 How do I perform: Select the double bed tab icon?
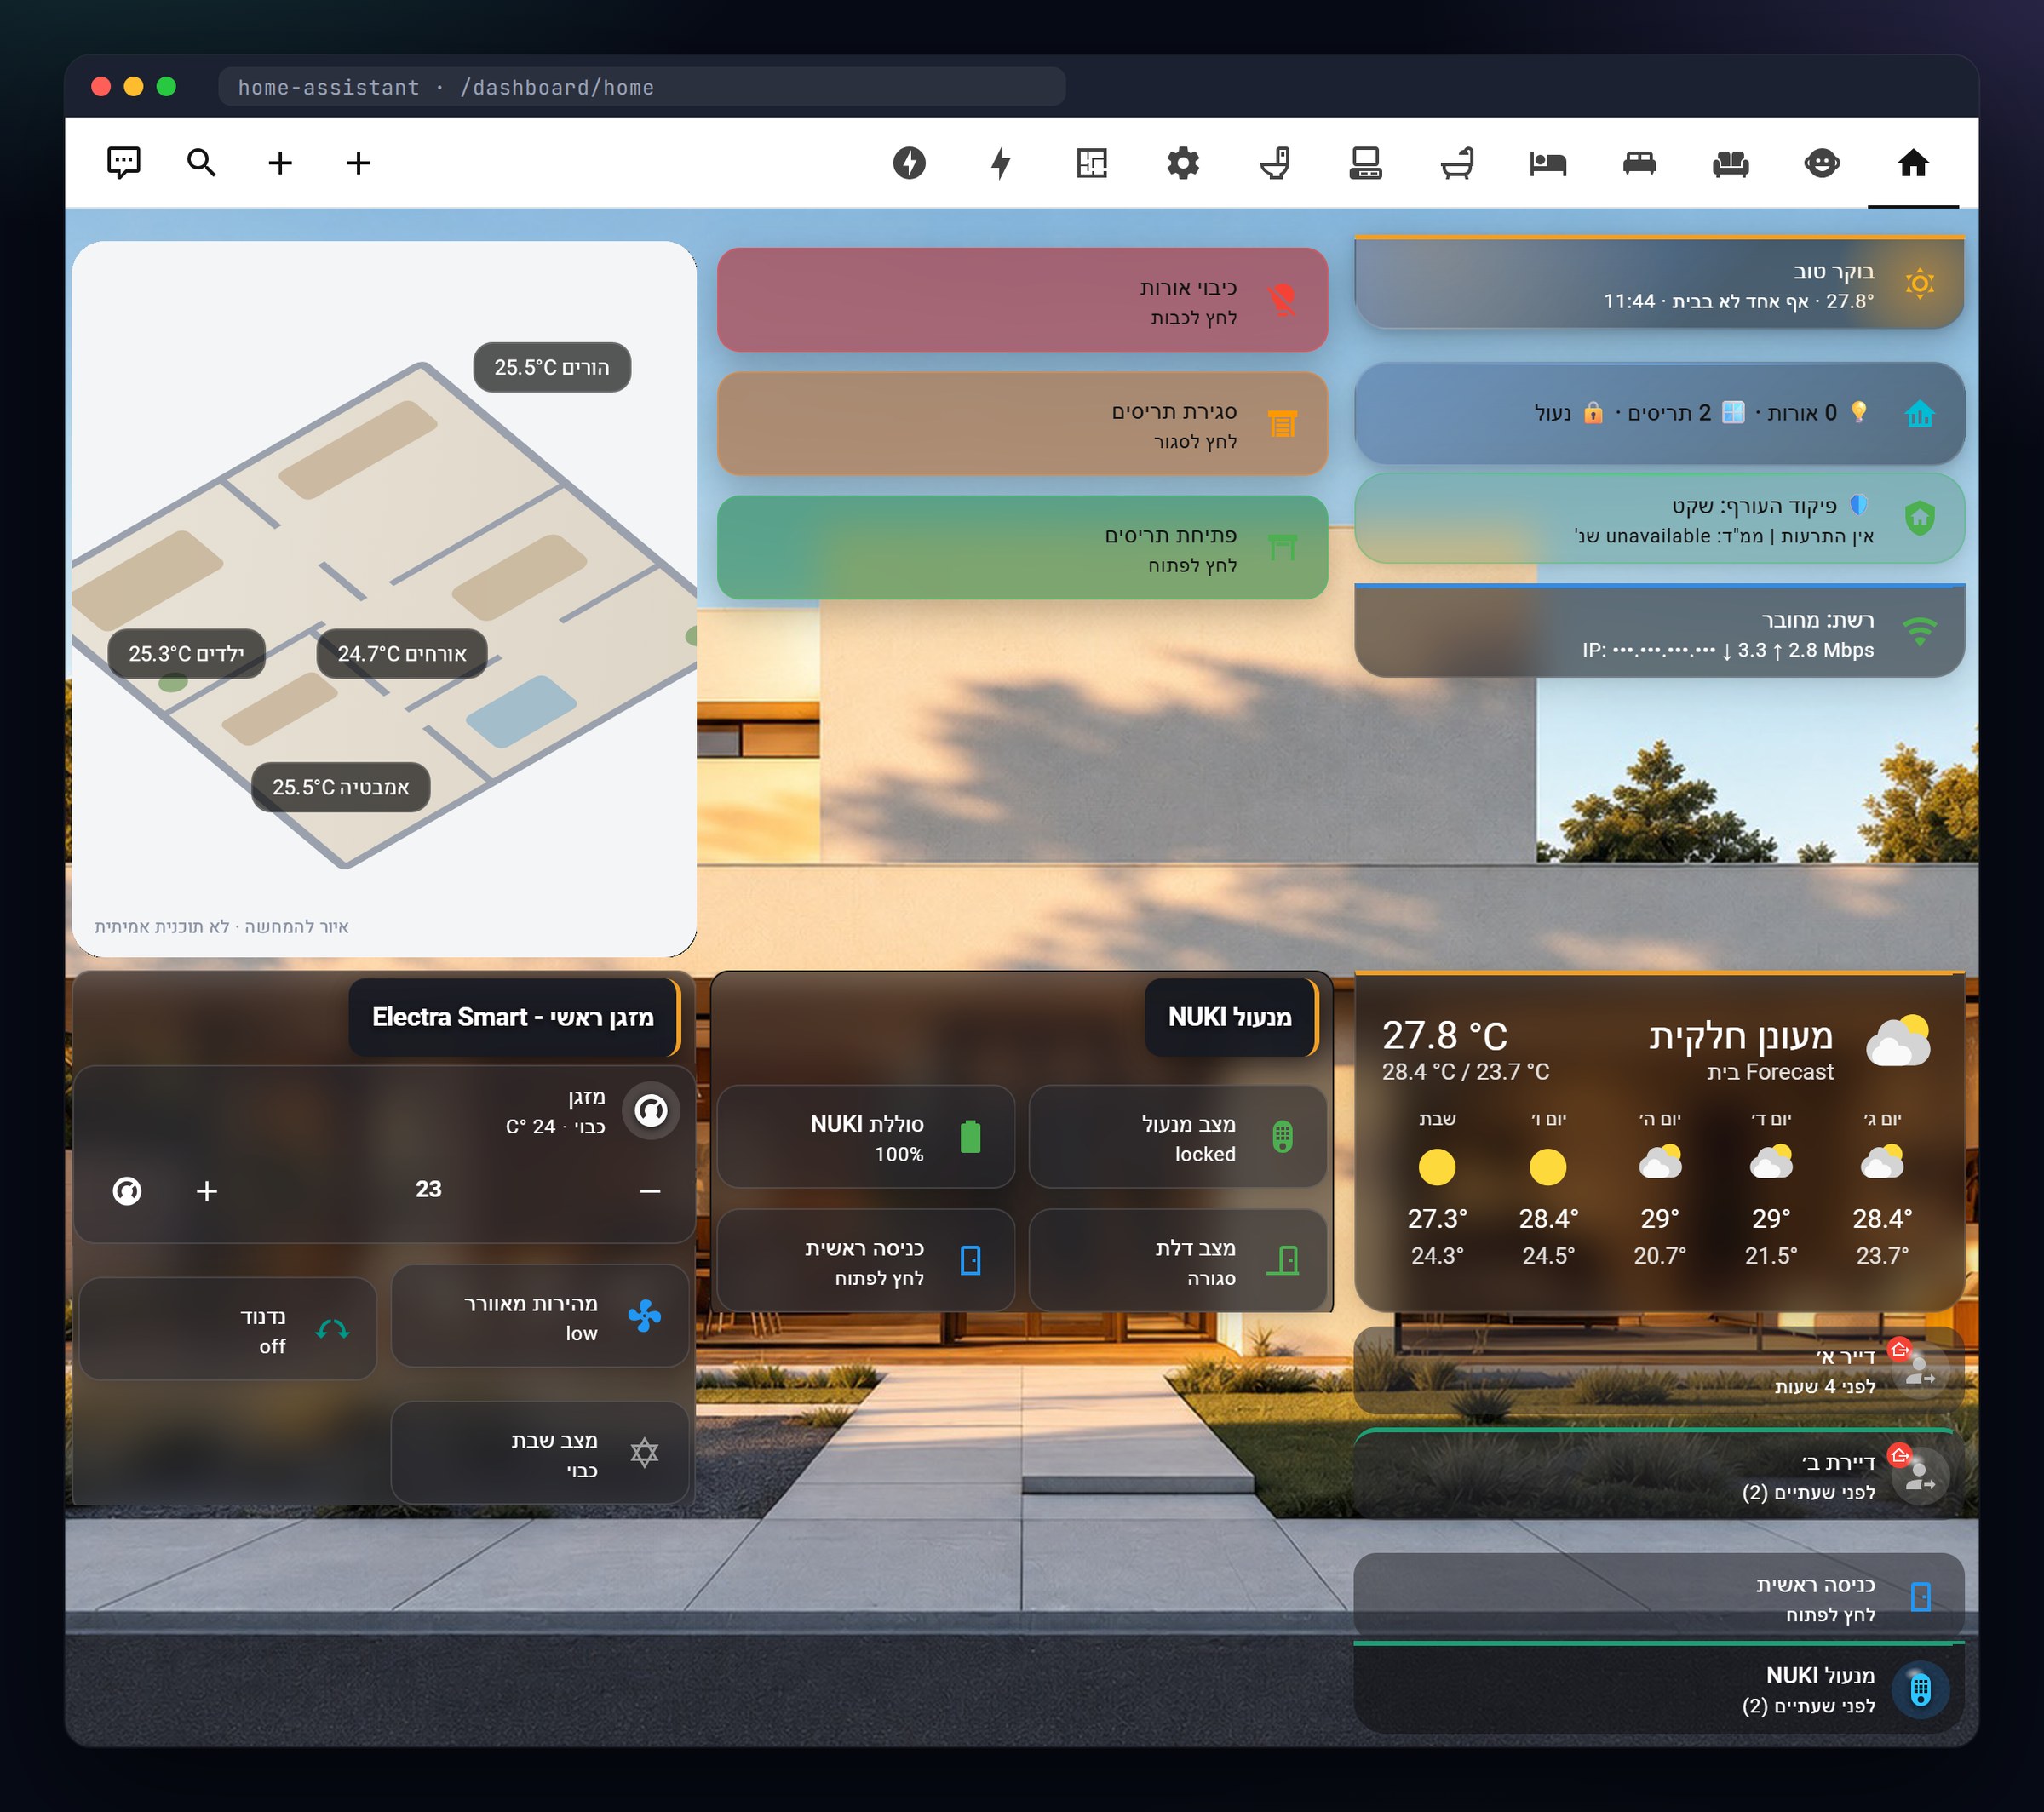point(1639,163)
